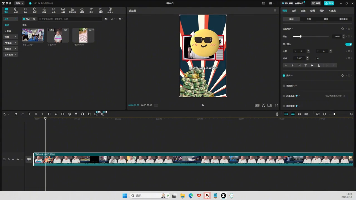Viewport: 356px width, 200px height.
Task: Switch to 音频 tab in properties panel
Action: point(294,11)
